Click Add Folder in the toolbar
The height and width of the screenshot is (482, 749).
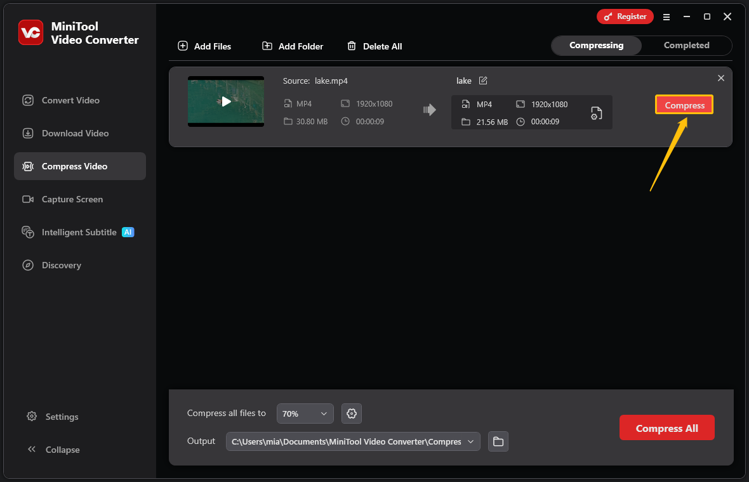click(292, 46)
